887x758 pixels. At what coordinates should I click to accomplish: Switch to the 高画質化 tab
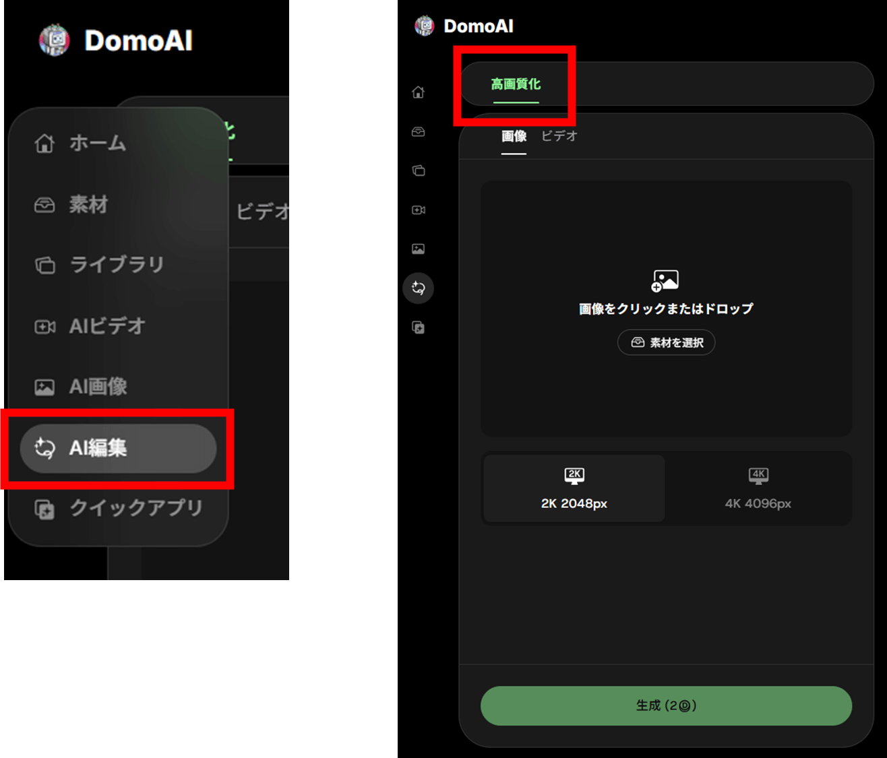516,84
